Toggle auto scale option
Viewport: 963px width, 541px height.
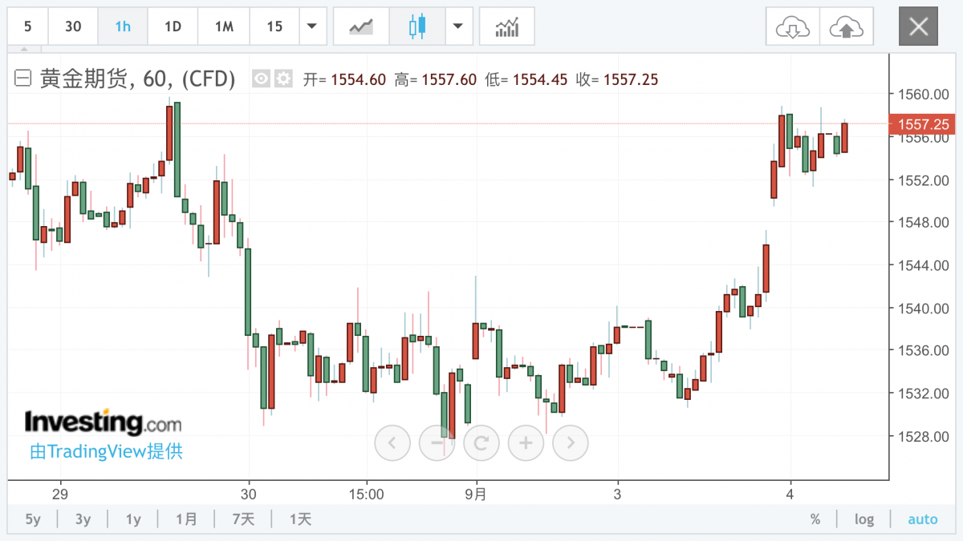pos(922,519)
